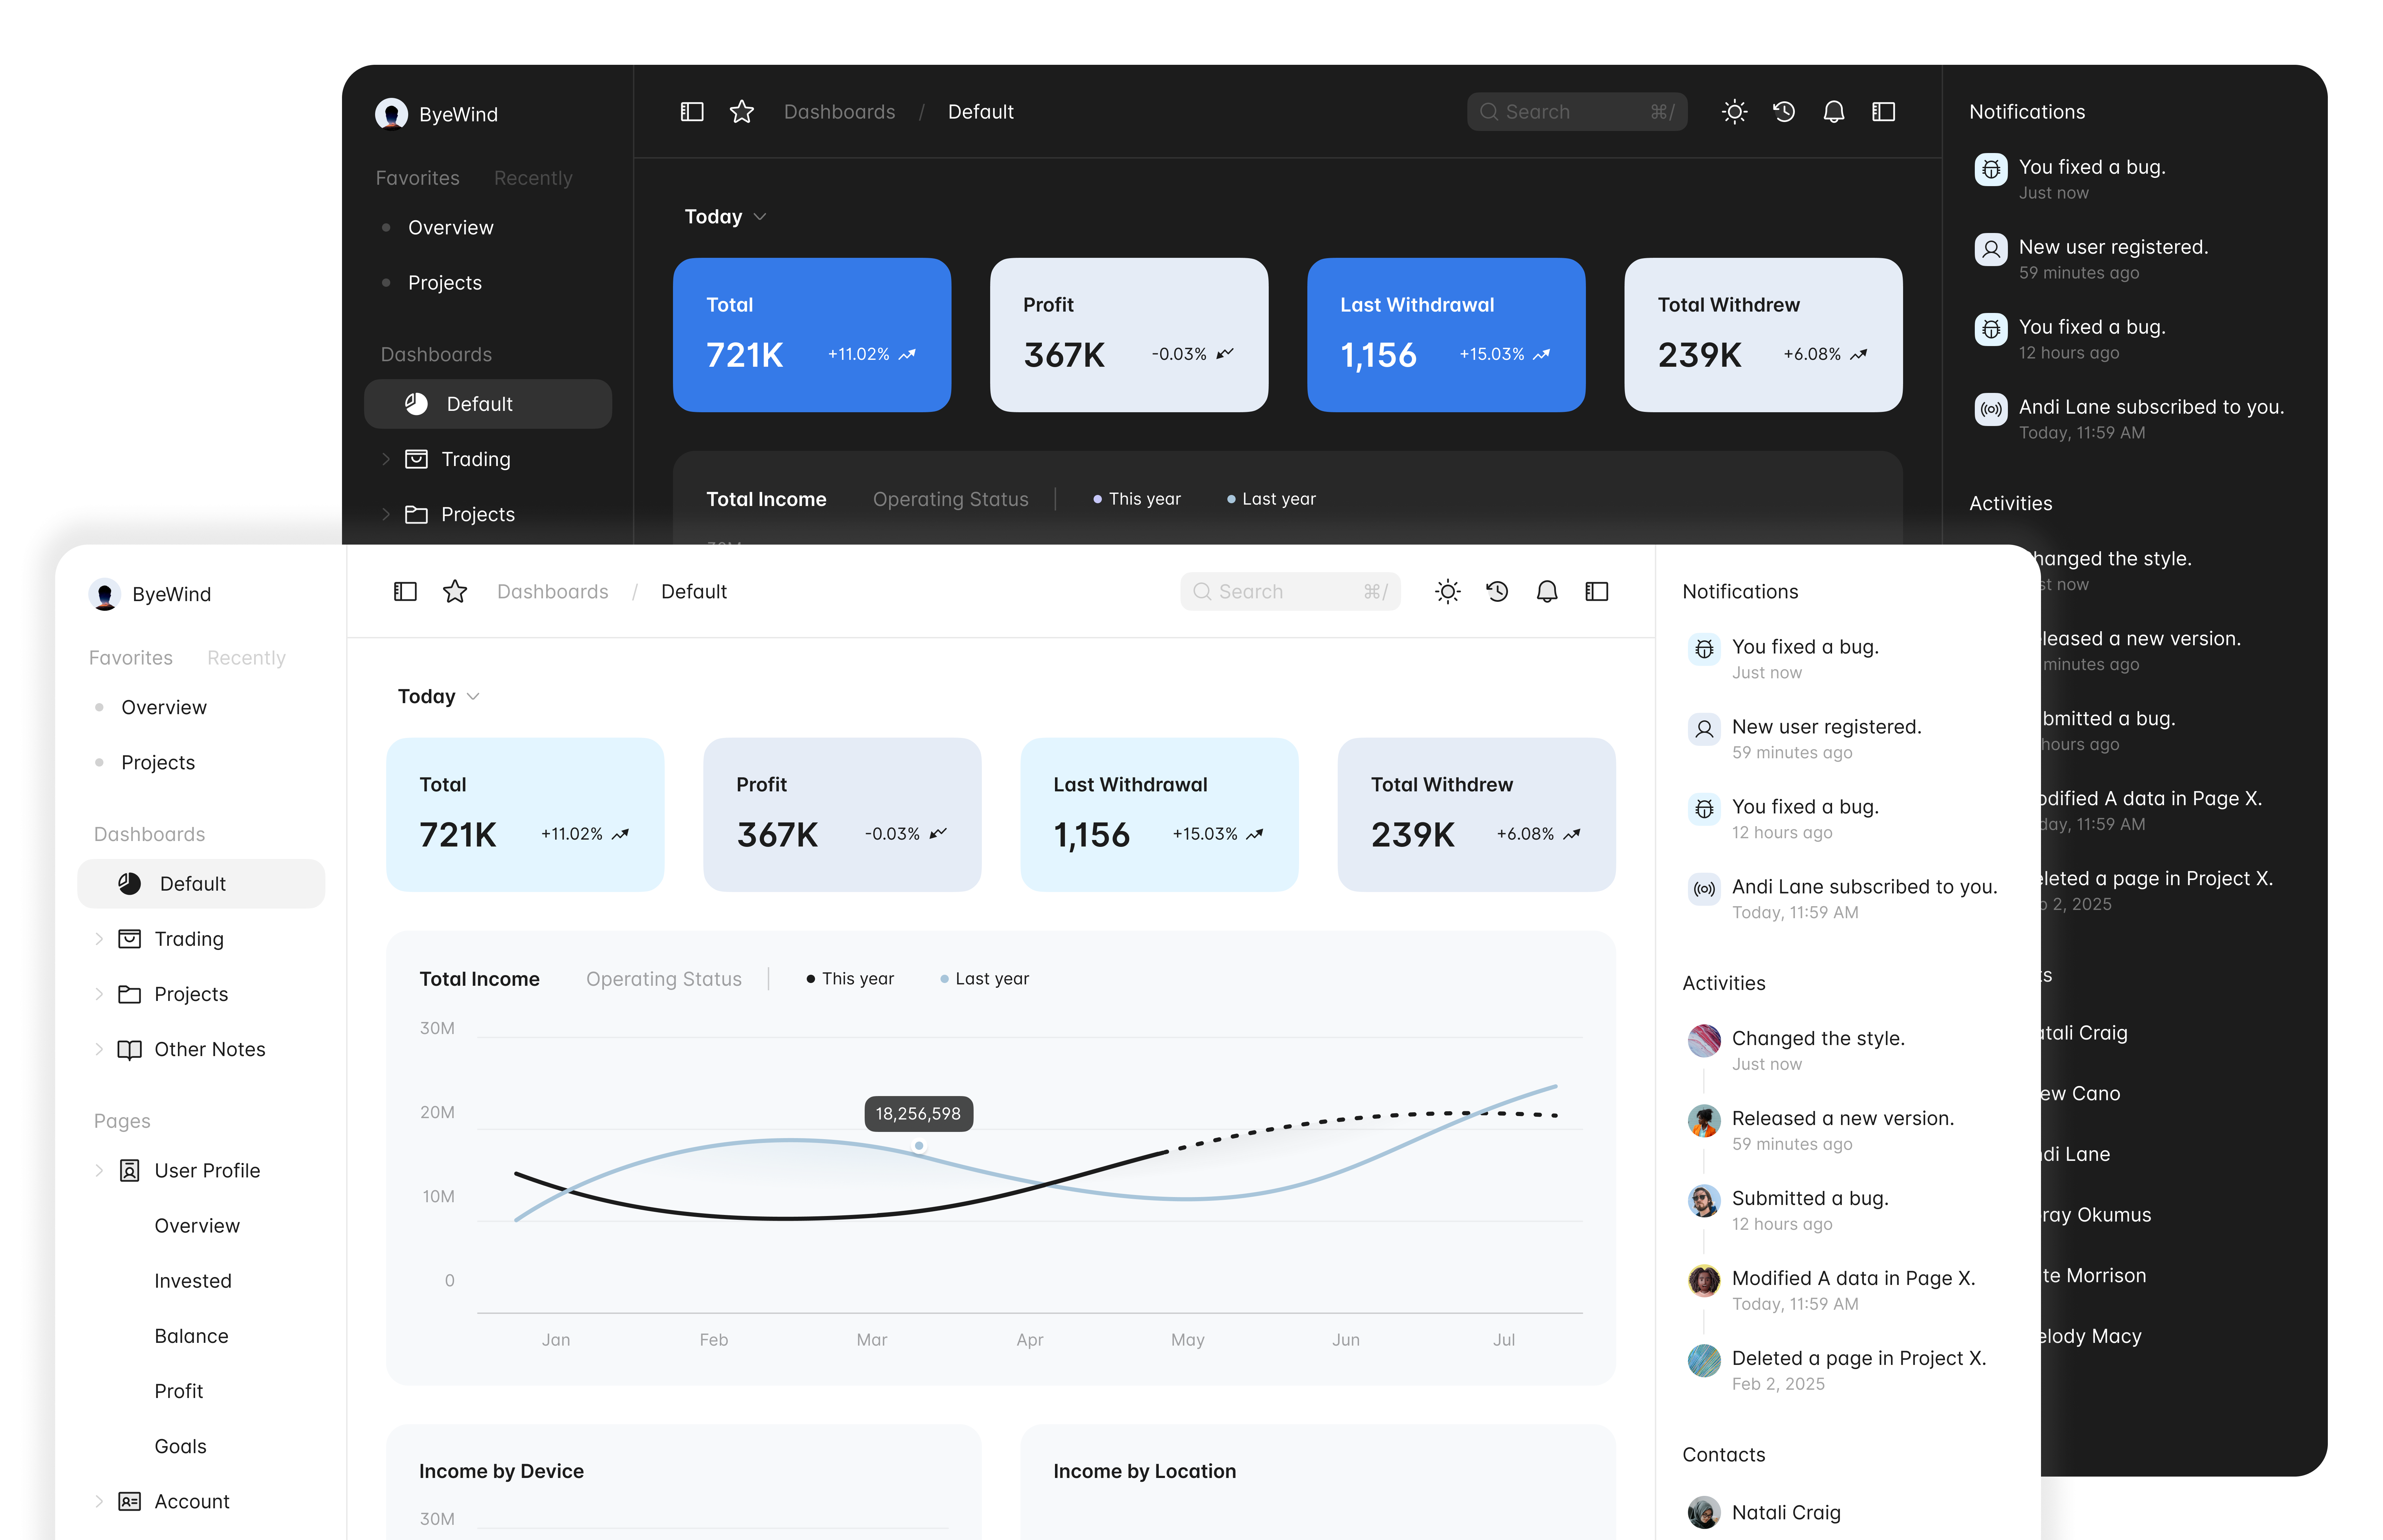Image resolution: width=2383 pixels, height=1540 pixels.
Task: Toggle left sidebar icon in light header
Action: (405, 591)
